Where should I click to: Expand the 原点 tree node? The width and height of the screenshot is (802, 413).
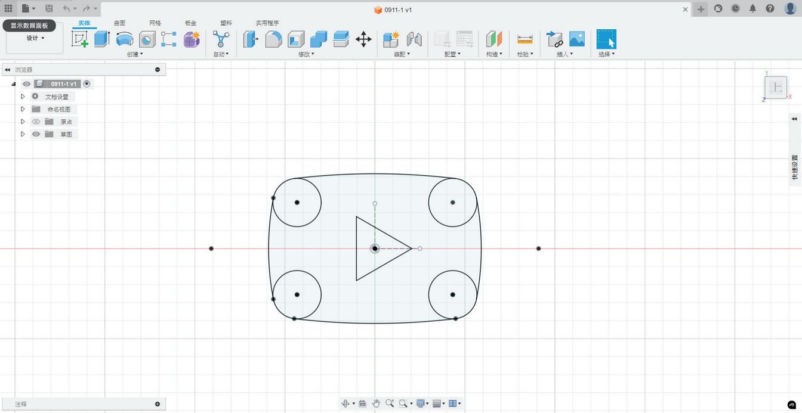[23, 122]
